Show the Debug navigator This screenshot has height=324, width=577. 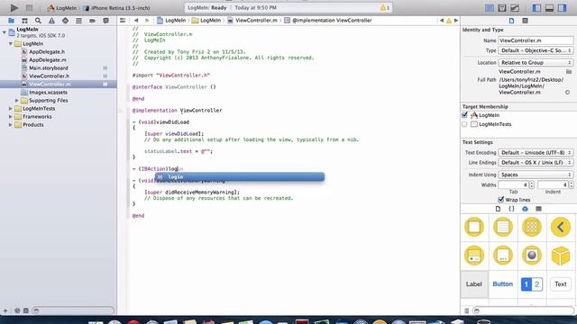[x=78, y=21]
